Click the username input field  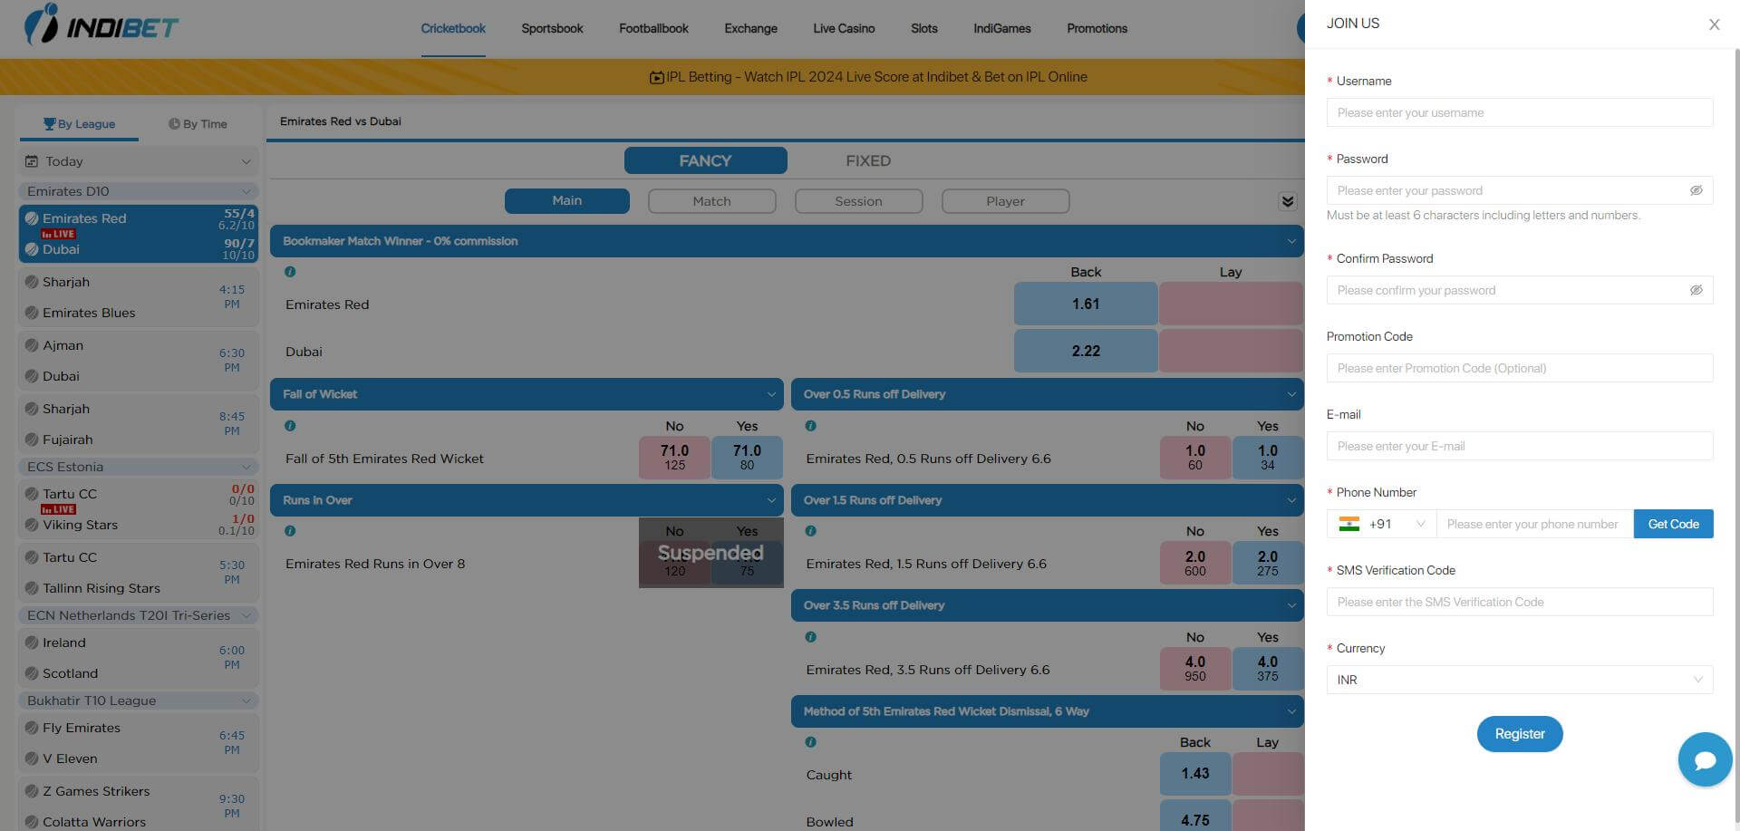click(x=1519, y=112)
